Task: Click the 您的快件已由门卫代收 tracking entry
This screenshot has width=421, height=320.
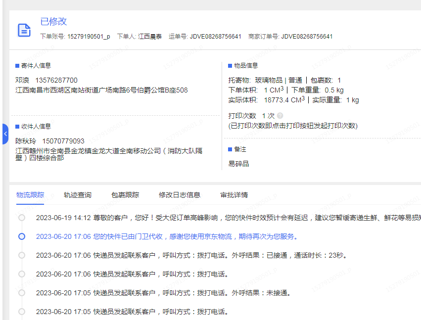Action: point(167,236)
